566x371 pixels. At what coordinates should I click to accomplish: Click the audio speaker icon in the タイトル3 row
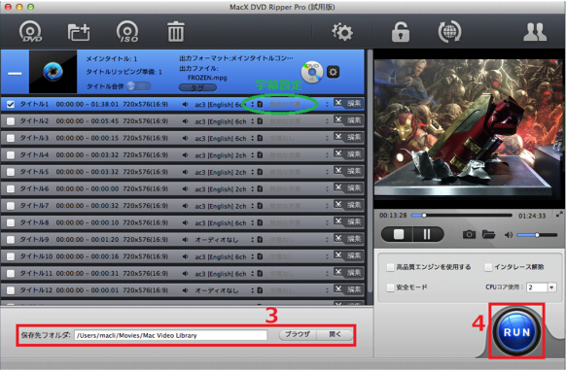click(185, 138)
